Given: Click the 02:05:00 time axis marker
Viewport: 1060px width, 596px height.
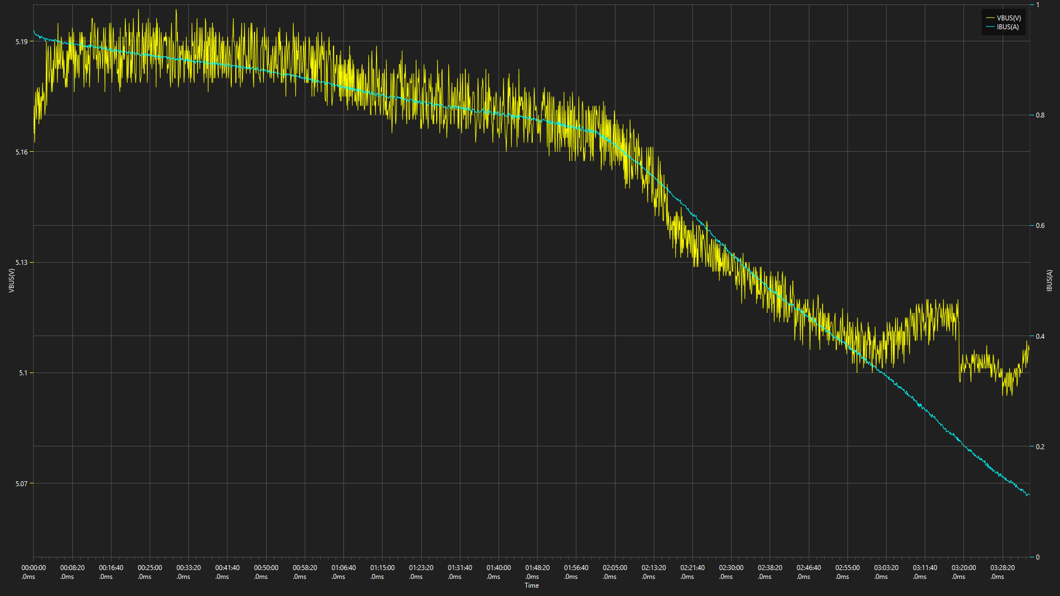Looking at the screenshot, I should tap(614, 572).
